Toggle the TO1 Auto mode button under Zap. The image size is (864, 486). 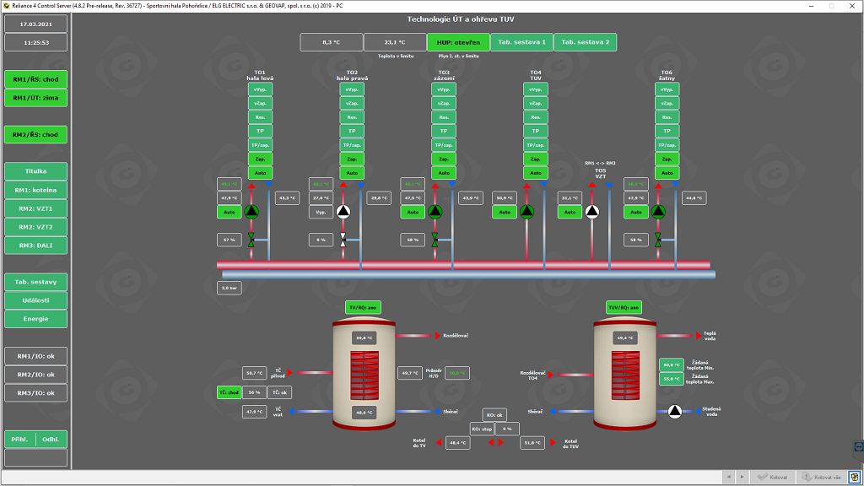[260, 172]
